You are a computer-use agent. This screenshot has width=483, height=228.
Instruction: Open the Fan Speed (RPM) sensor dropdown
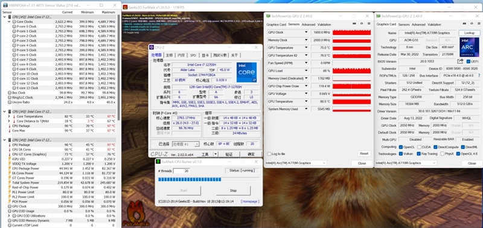(x=306, y=63)
